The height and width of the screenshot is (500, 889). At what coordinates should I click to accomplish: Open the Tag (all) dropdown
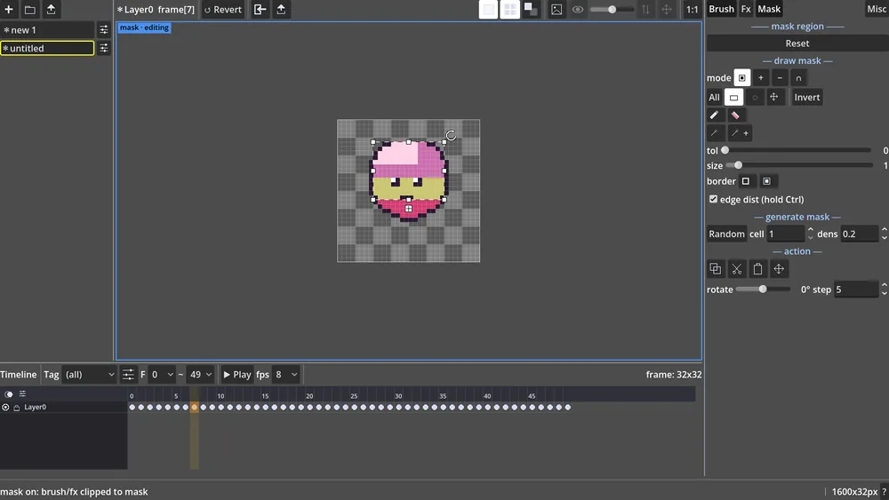(x=89, y=375)
